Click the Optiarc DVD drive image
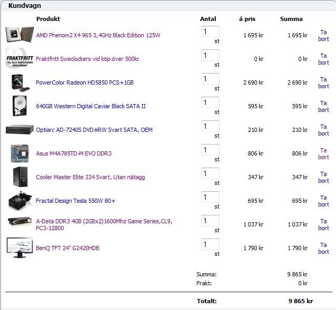This screenshot has width=336, height=310. coord(19,130)
